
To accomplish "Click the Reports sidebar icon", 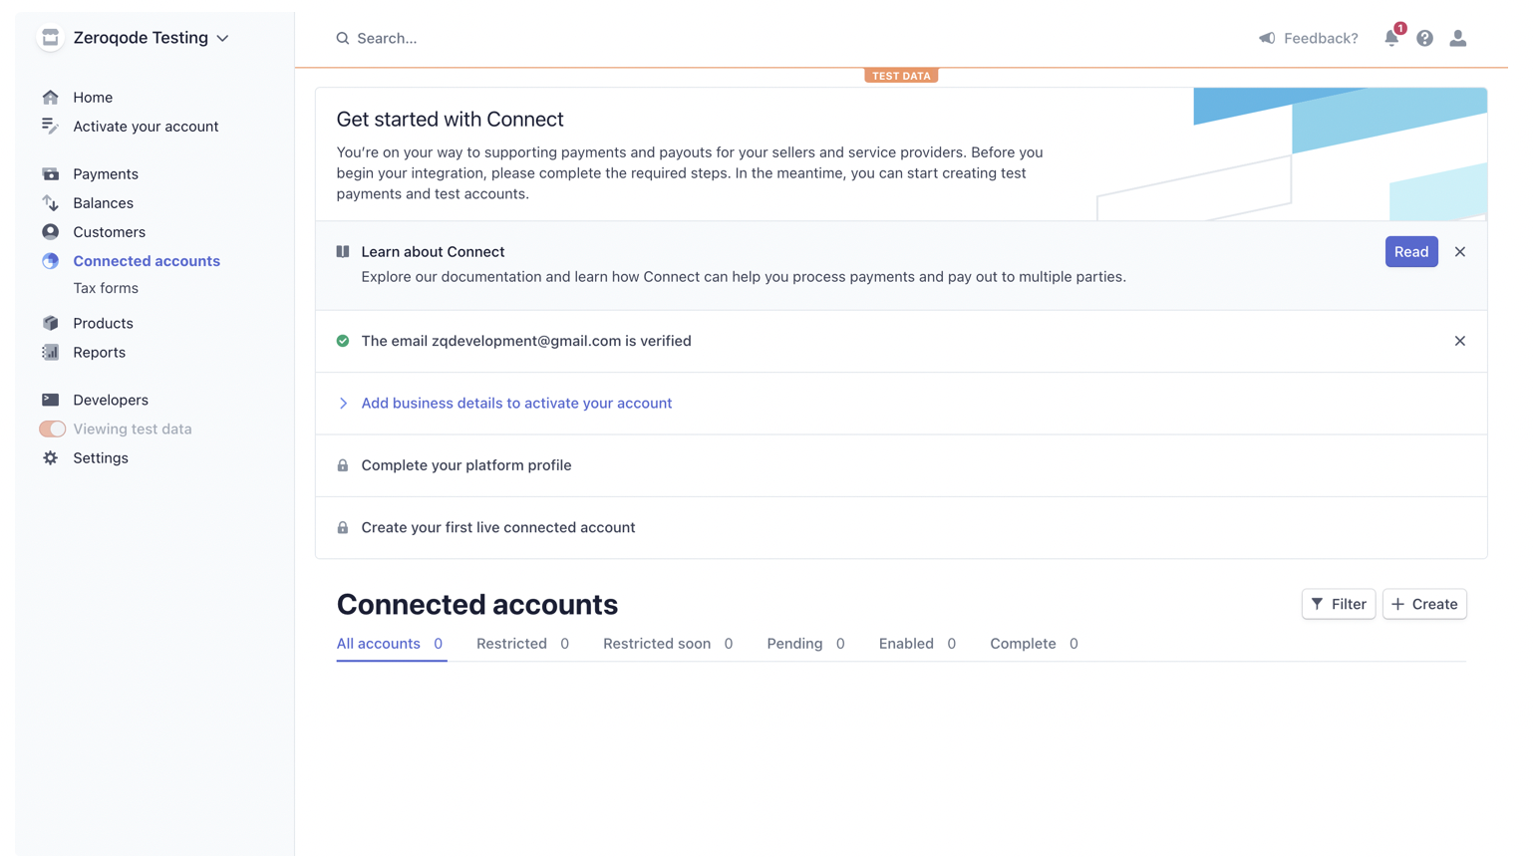I will (51, 352).
